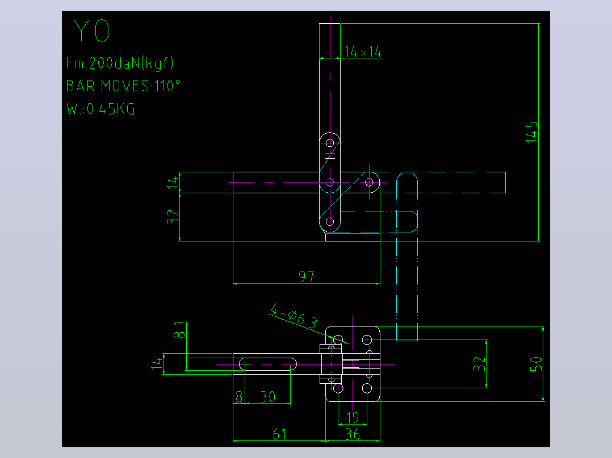The image size is (612, 458).
Task: Select the '36' bottom dimension text
Action: (x=353, y=434)
